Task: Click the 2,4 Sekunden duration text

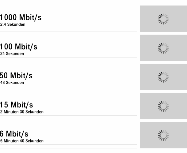Action: tap(13, 24)
